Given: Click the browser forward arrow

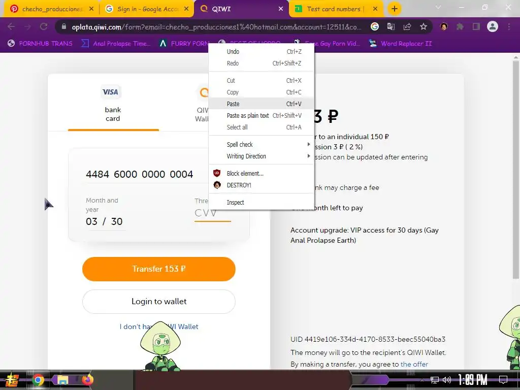Looking at the screenshot, I should [27, 26].
